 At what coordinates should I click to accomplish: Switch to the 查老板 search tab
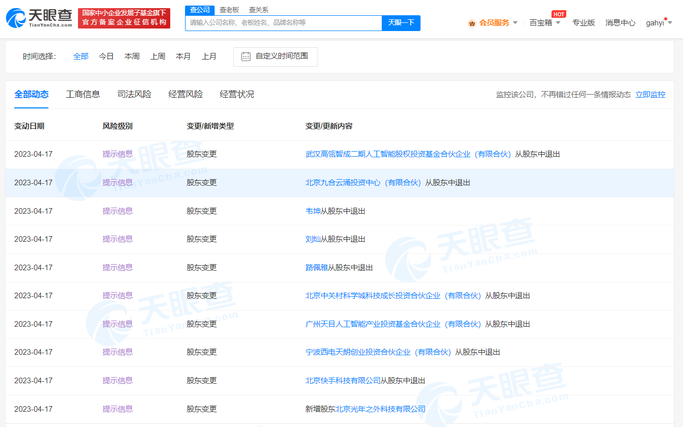[x=229, y=10]
